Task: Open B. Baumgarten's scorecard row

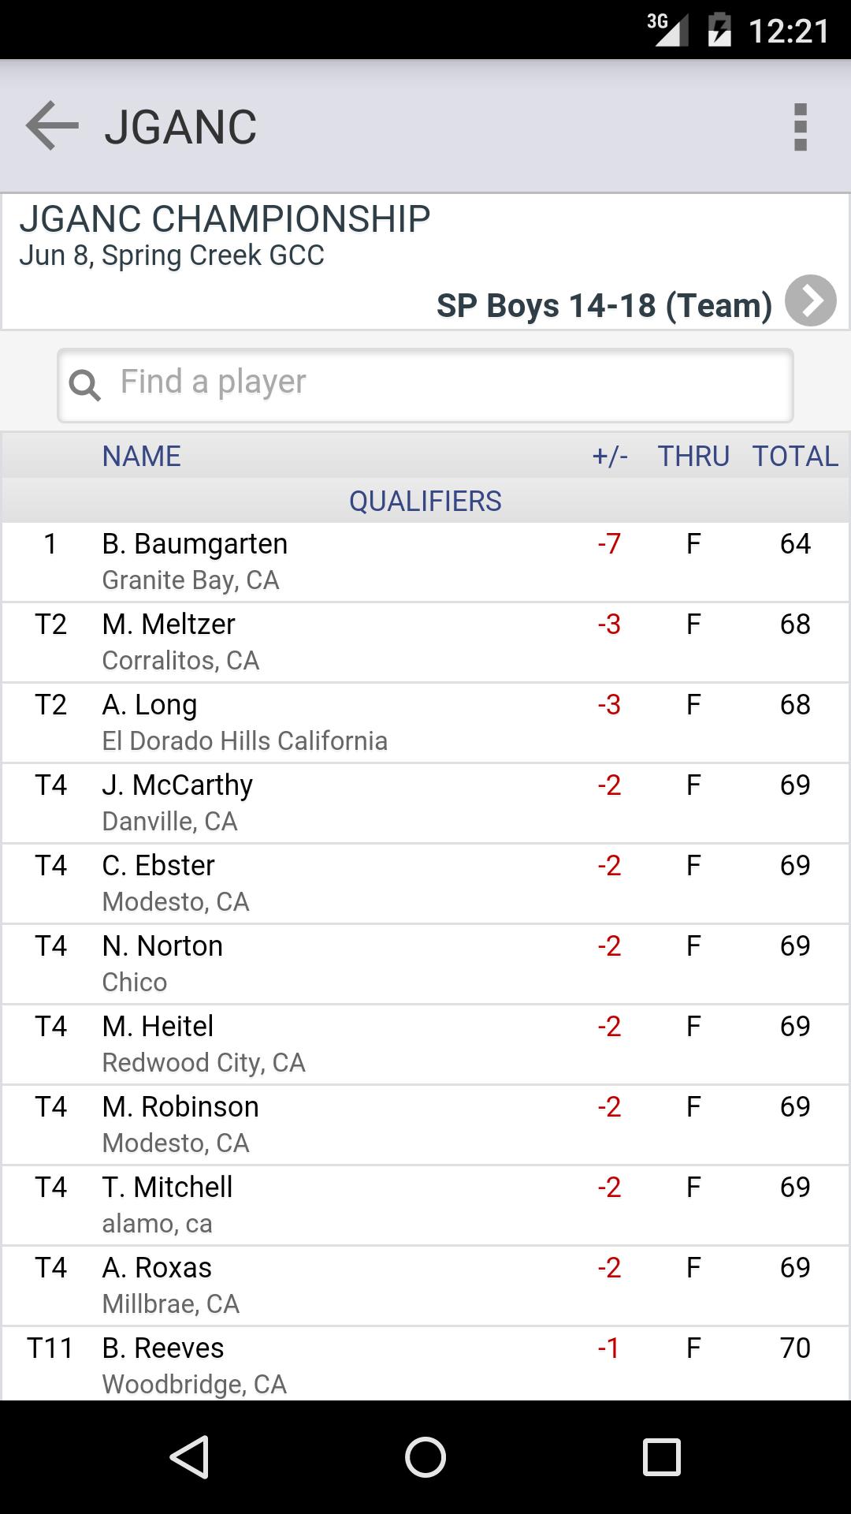Action: pyautogui.click(x=425, y=562)
